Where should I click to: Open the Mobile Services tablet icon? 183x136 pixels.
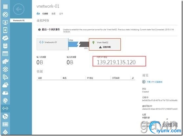point(5,30)
